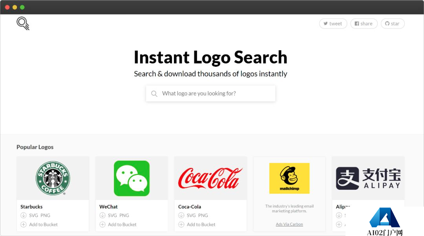Click the plus icon under Starbucks

24,224
